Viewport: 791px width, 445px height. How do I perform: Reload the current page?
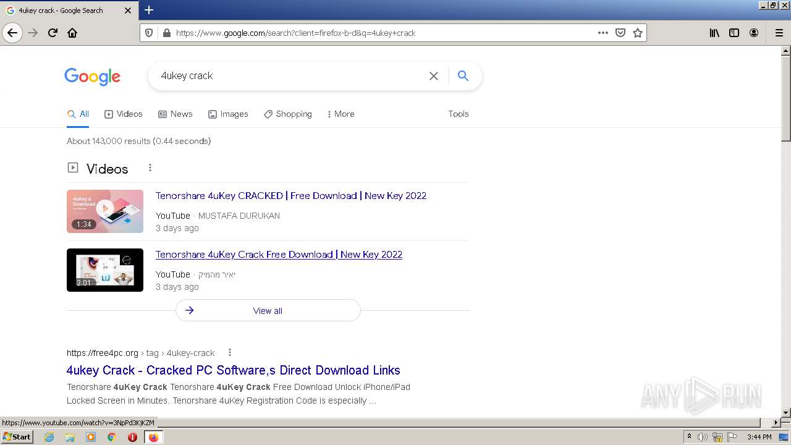[x=53, y=33]
